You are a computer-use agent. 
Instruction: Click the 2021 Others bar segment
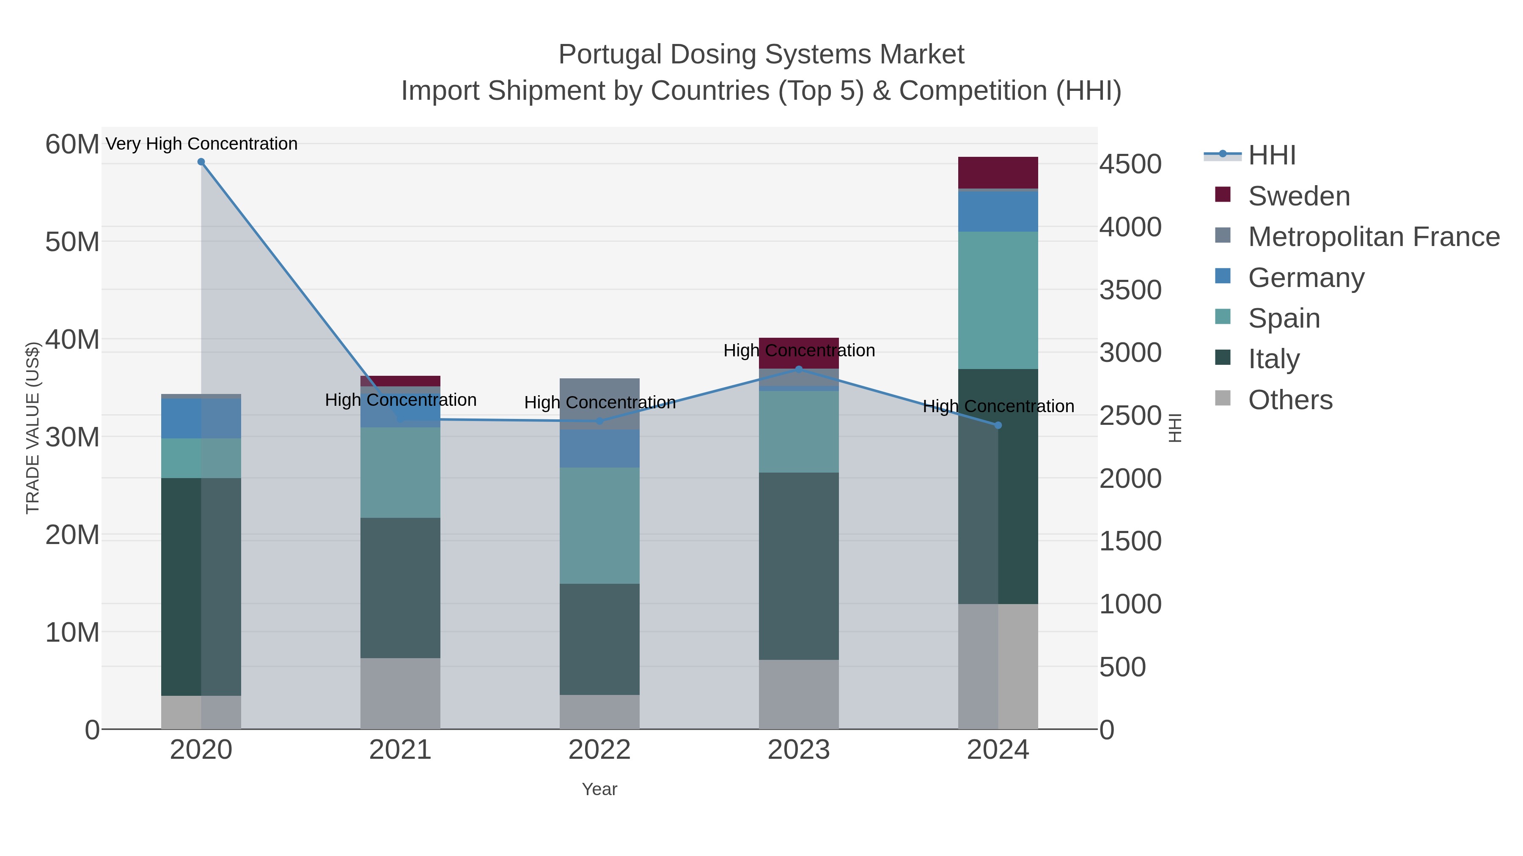(400, 694)
